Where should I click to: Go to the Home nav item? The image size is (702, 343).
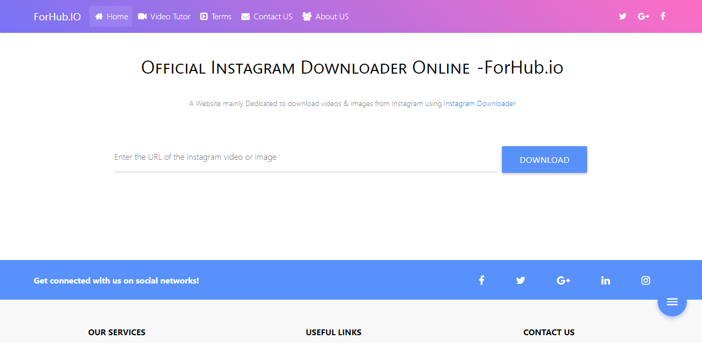111,16
